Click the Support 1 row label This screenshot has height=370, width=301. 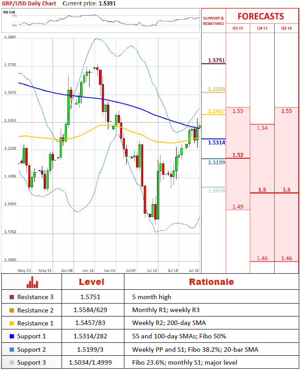(x=31, y=337)
